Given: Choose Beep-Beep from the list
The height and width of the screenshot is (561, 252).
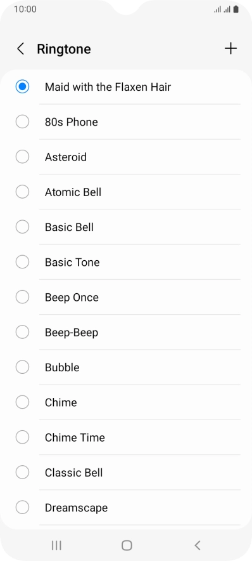Looking at the screenshot, I should click(127, 333).
